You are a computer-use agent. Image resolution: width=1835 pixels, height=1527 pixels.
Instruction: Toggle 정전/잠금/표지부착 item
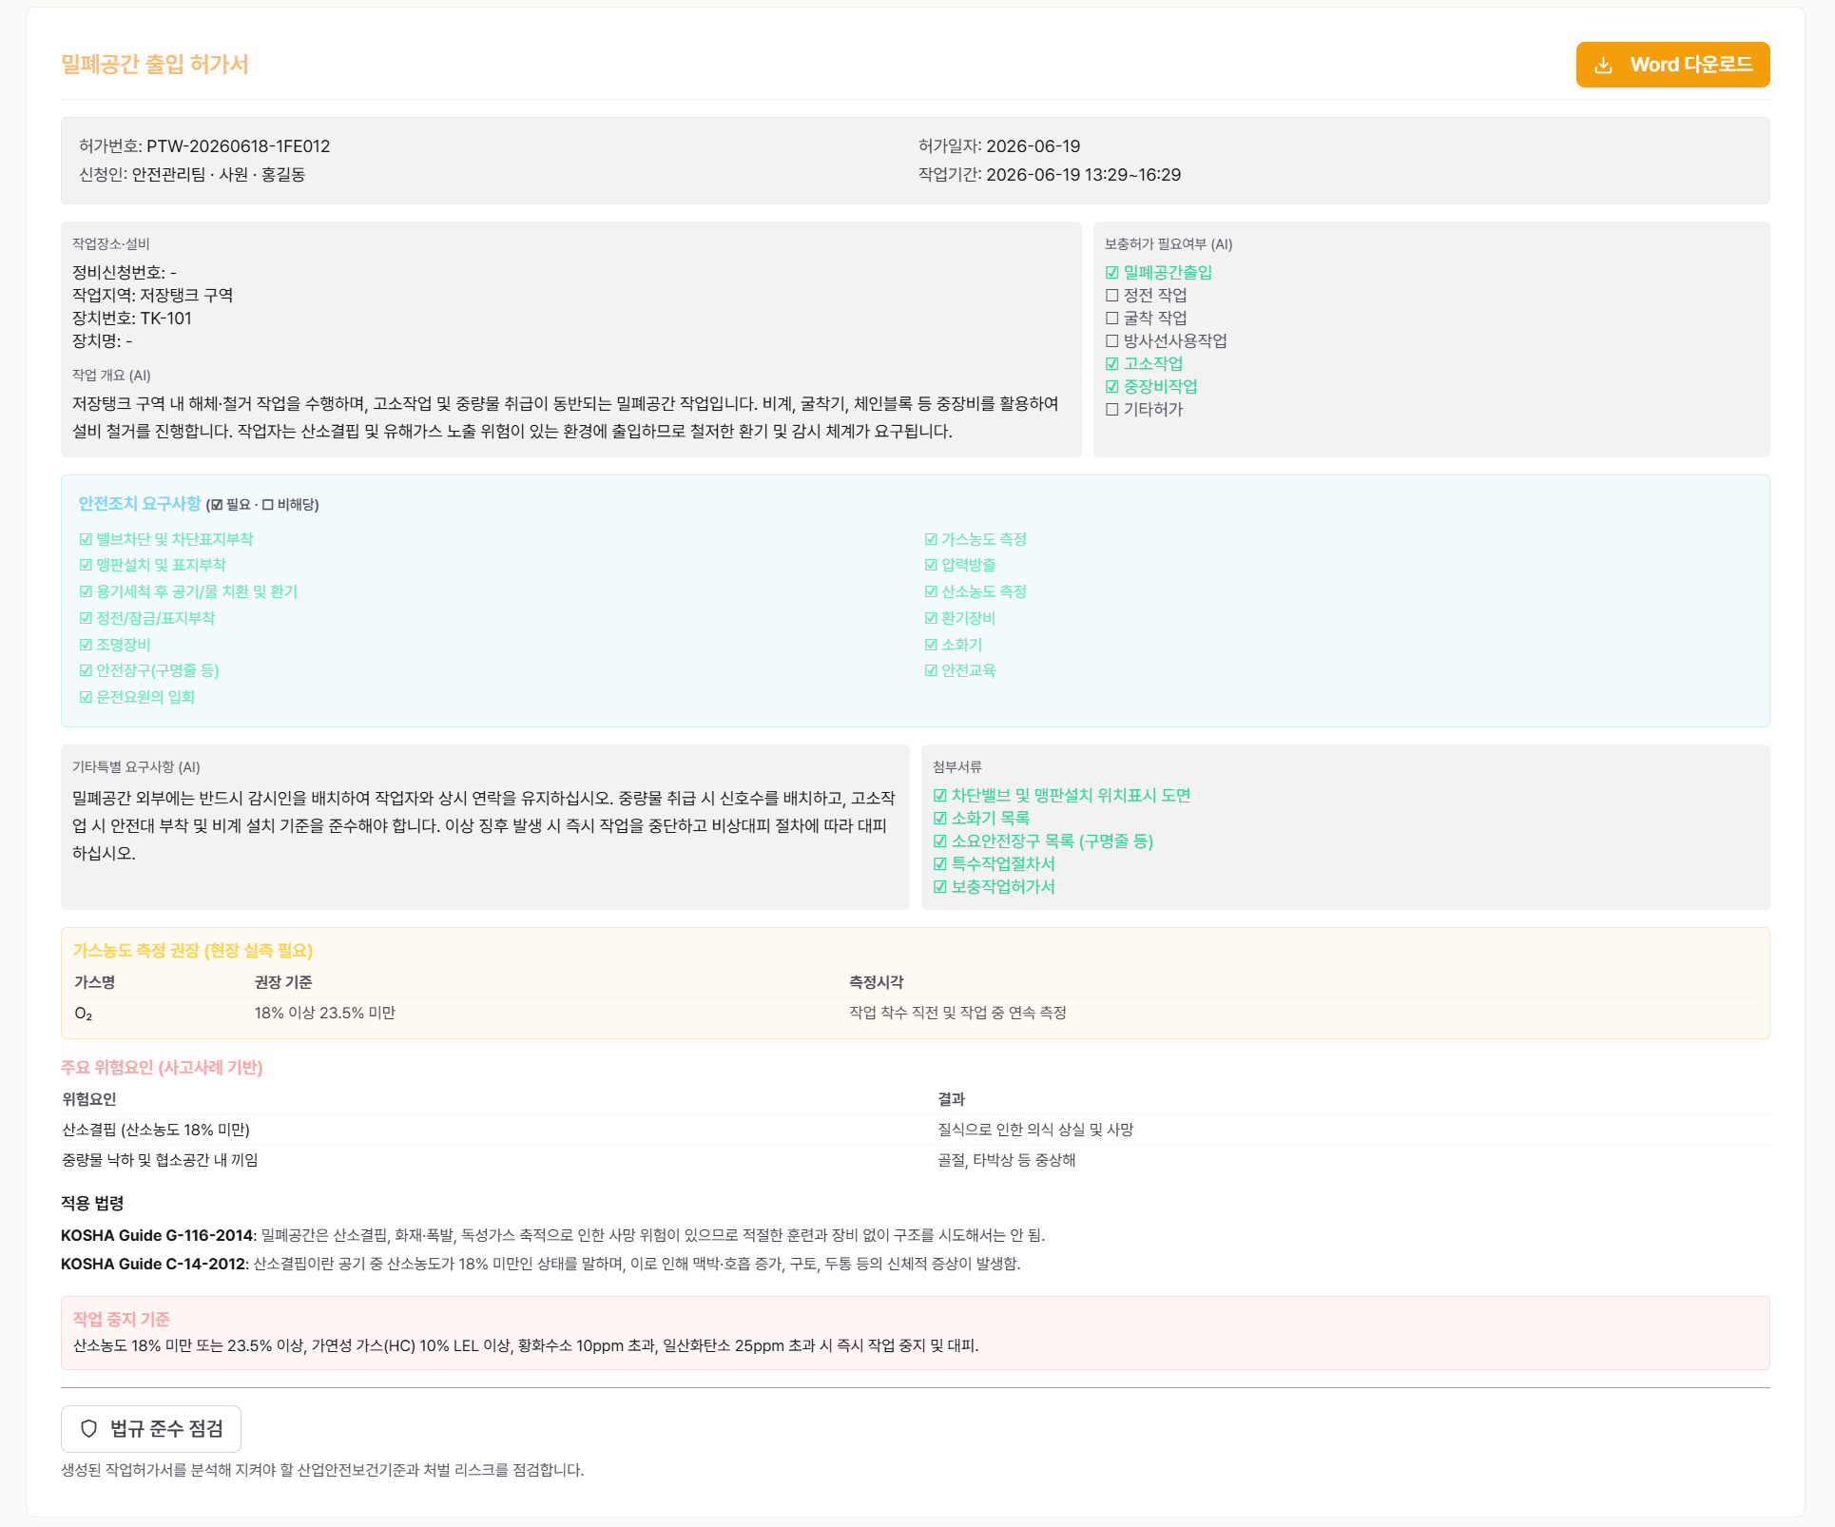147,618
